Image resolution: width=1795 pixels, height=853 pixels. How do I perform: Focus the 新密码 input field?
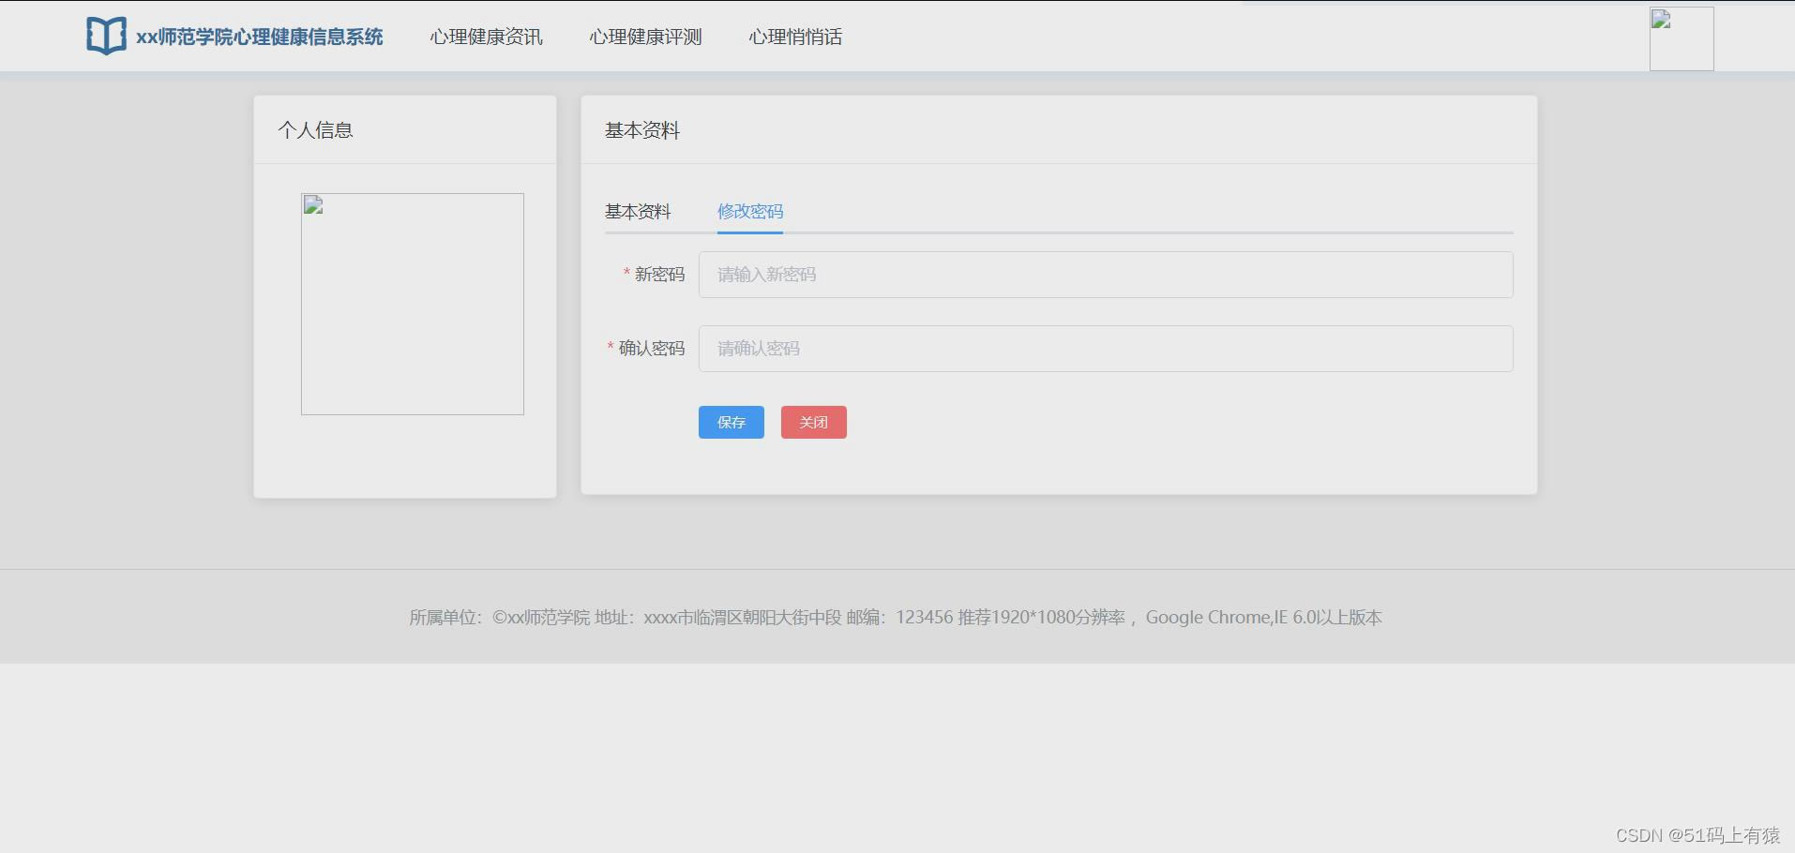click(1106, 275)
